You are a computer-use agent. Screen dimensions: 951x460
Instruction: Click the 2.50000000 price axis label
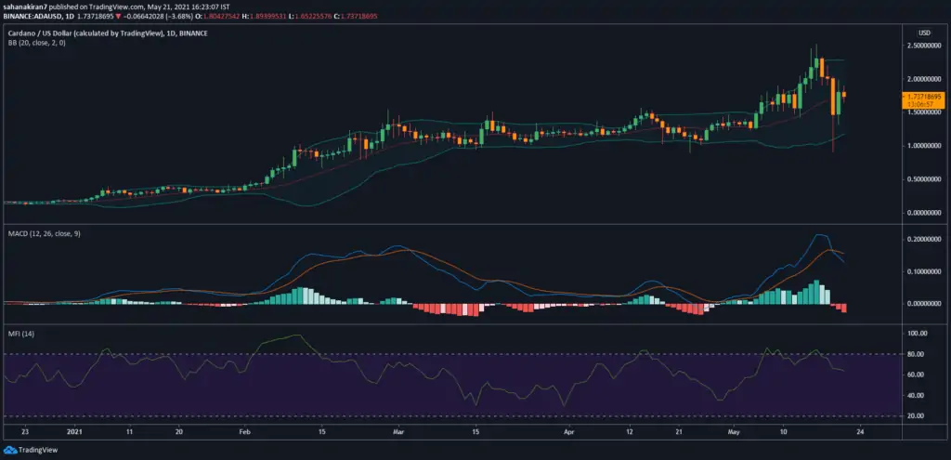coord(924,46)
